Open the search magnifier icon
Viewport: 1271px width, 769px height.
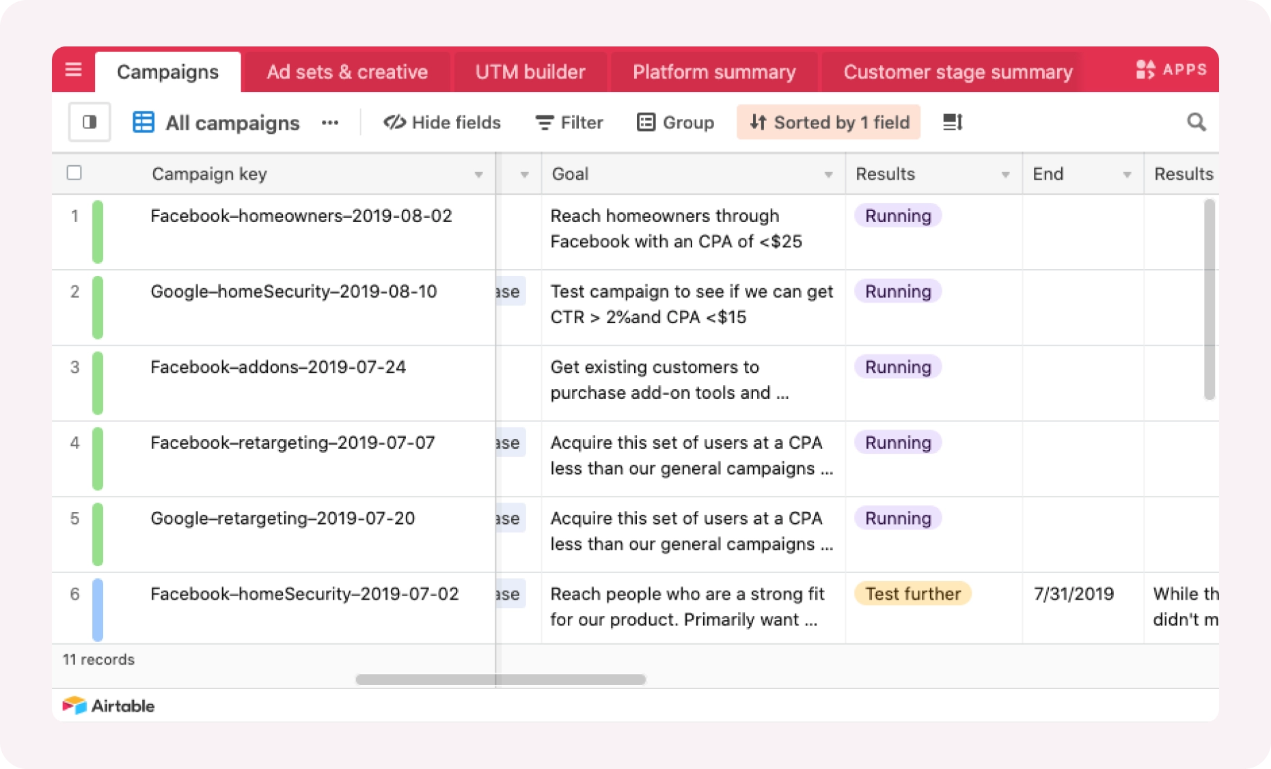point(1196,122)
